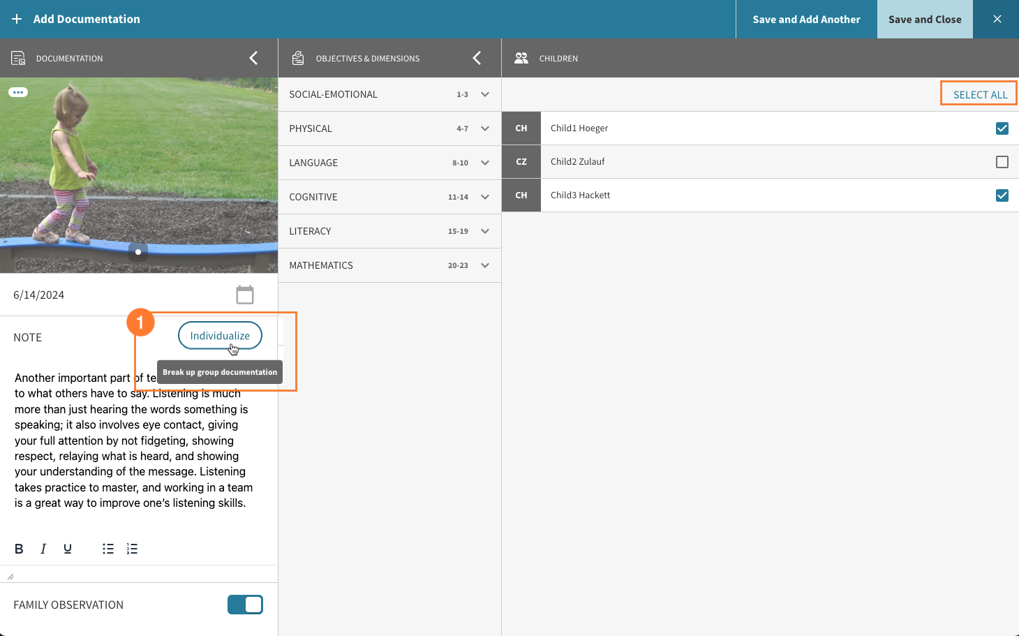
Task: Click the Individualize button
Action: coord(220,335)
